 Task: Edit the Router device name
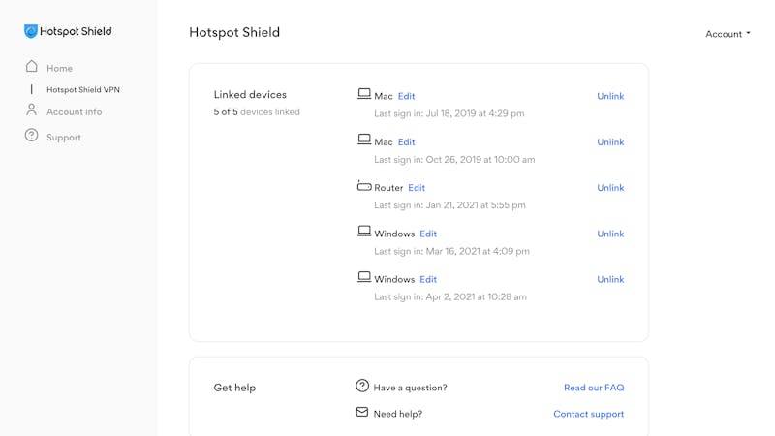[417, 188]
